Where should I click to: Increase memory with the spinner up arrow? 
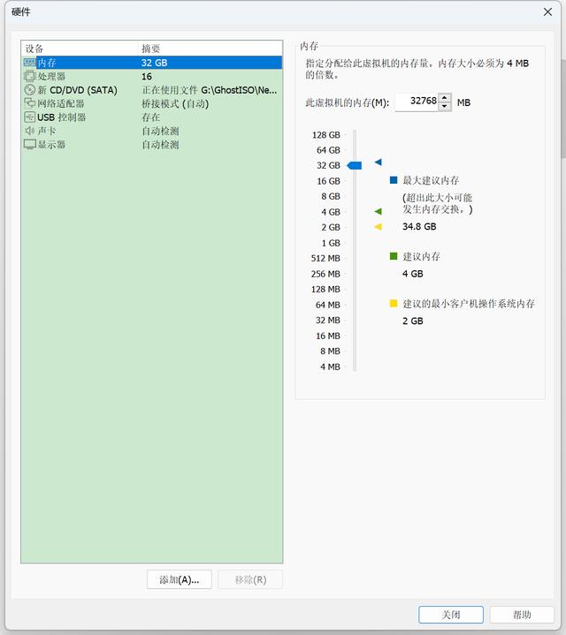445,98
